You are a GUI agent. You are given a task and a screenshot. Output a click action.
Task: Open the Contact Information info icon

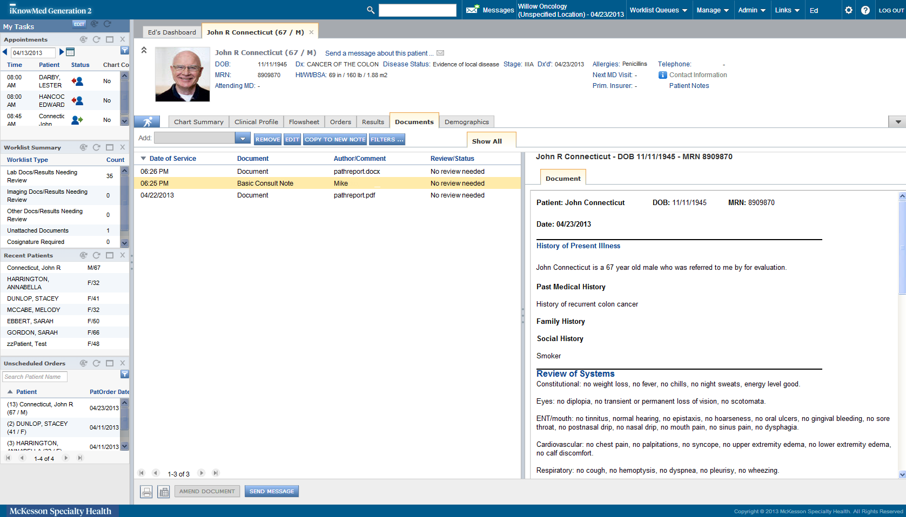pyautogui.click(x=662, y=75)
